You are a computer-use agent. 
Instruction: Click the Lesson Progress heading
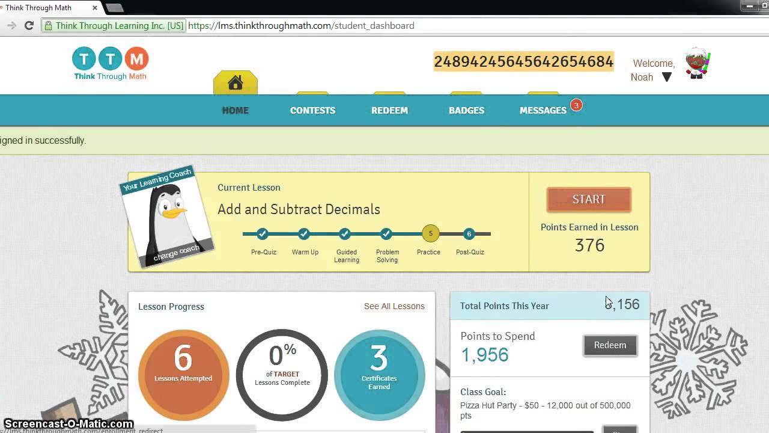[171, 307]
